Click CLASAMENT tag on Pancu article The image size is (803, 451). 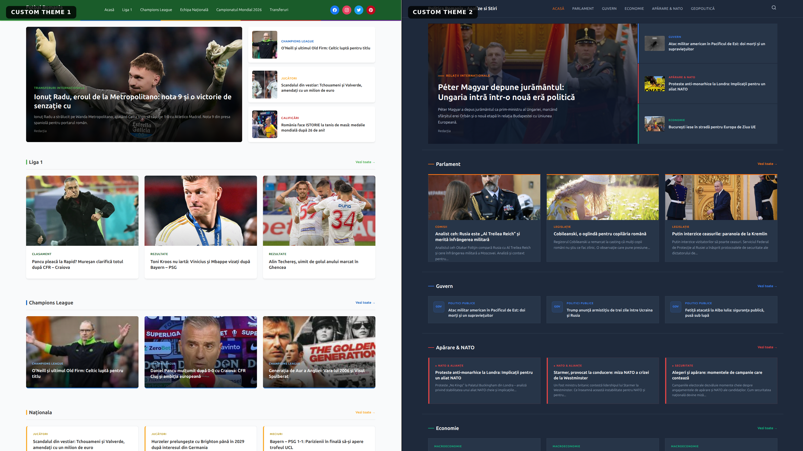click(42, 254)
